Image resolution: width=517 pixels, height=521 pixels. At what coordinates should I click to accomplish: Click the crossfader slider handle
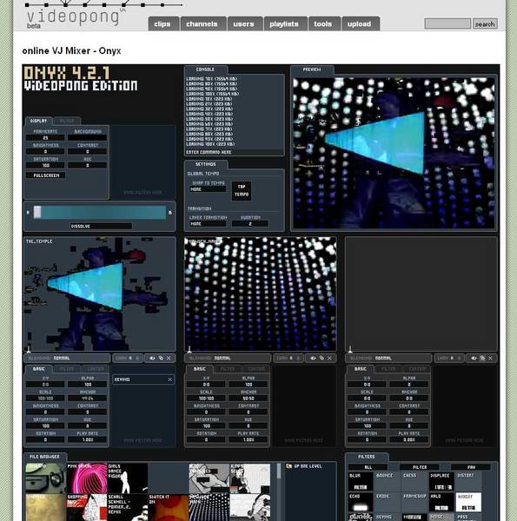coord(37,213)
